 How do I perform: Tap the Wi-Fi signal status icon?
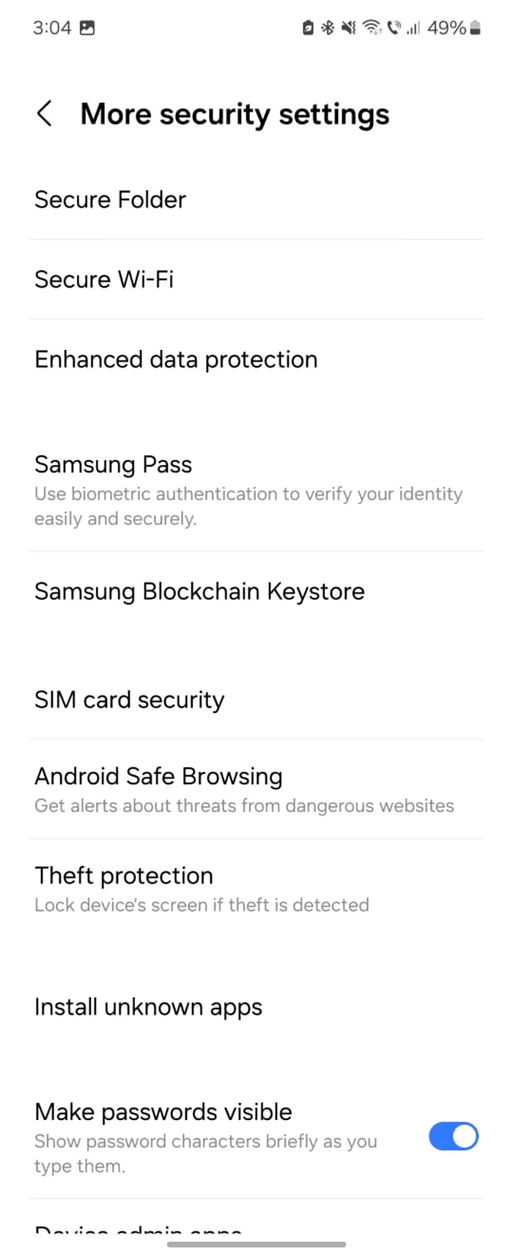[372, 28]
